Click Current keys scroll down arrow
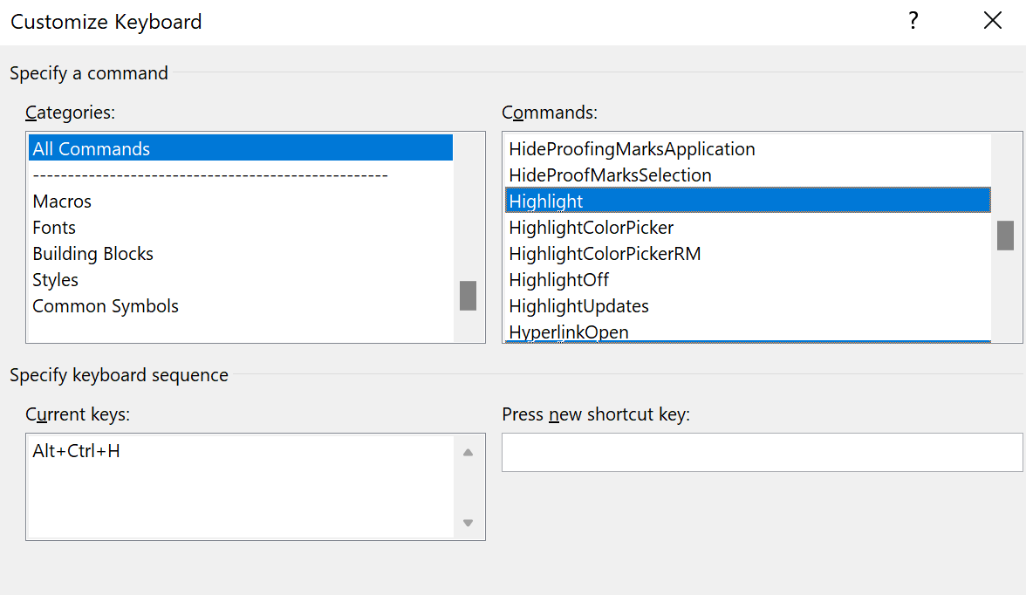1026x595 pixels. coord(469,523)
